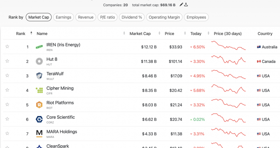
Task: Sort table using the Market Cap column arrows
Action: [x=159, y=33]
